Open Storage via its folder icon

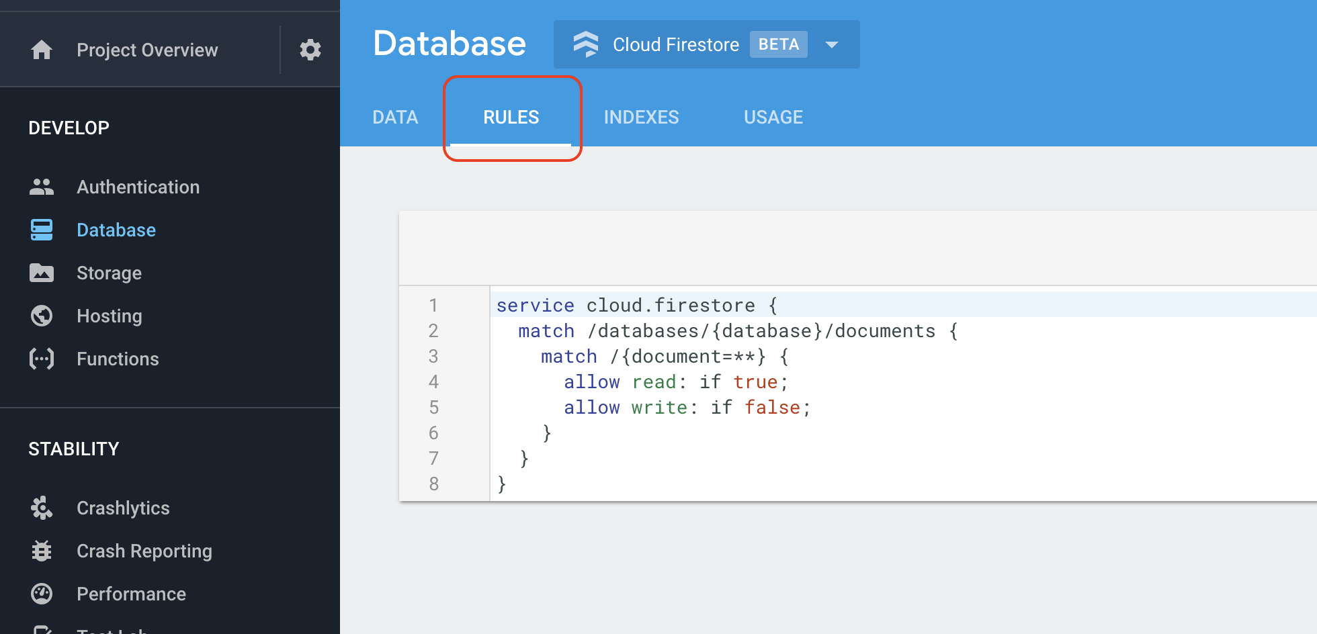tap(41, 273)
